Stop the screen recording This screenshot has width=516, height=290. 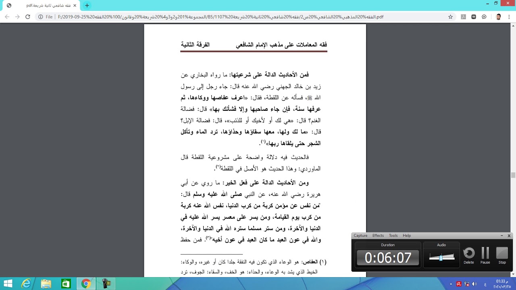(x=502, y=256)
